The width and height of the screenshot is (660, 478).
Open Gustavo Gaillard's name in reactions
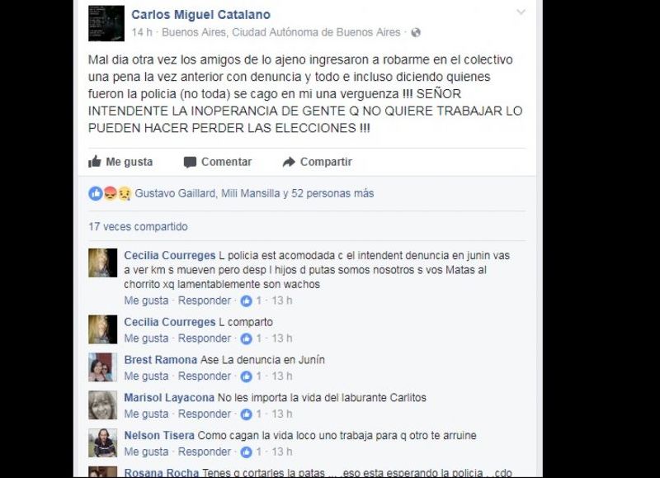click(175, 194)
